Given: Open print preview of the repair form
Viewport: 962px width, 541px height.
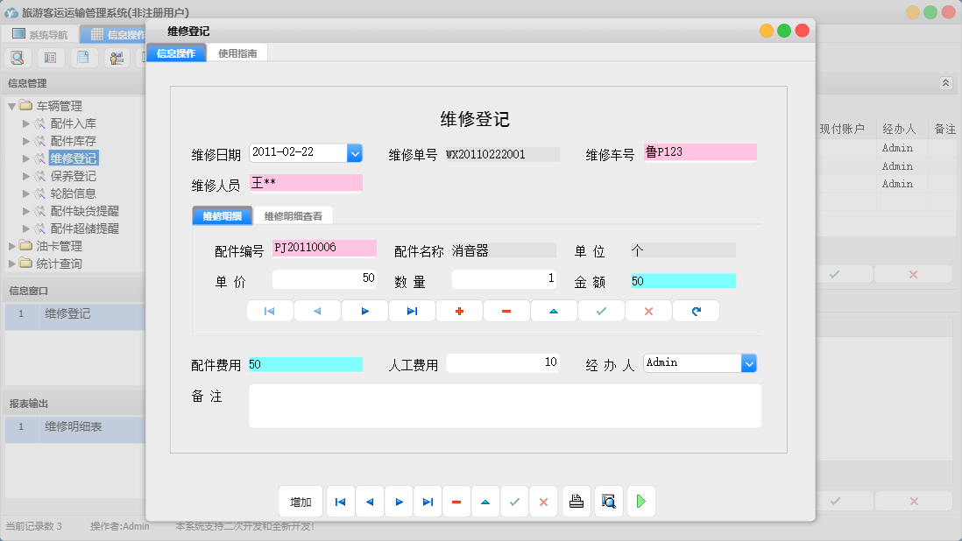Looking at the screenshot, I should coord(609,501).
